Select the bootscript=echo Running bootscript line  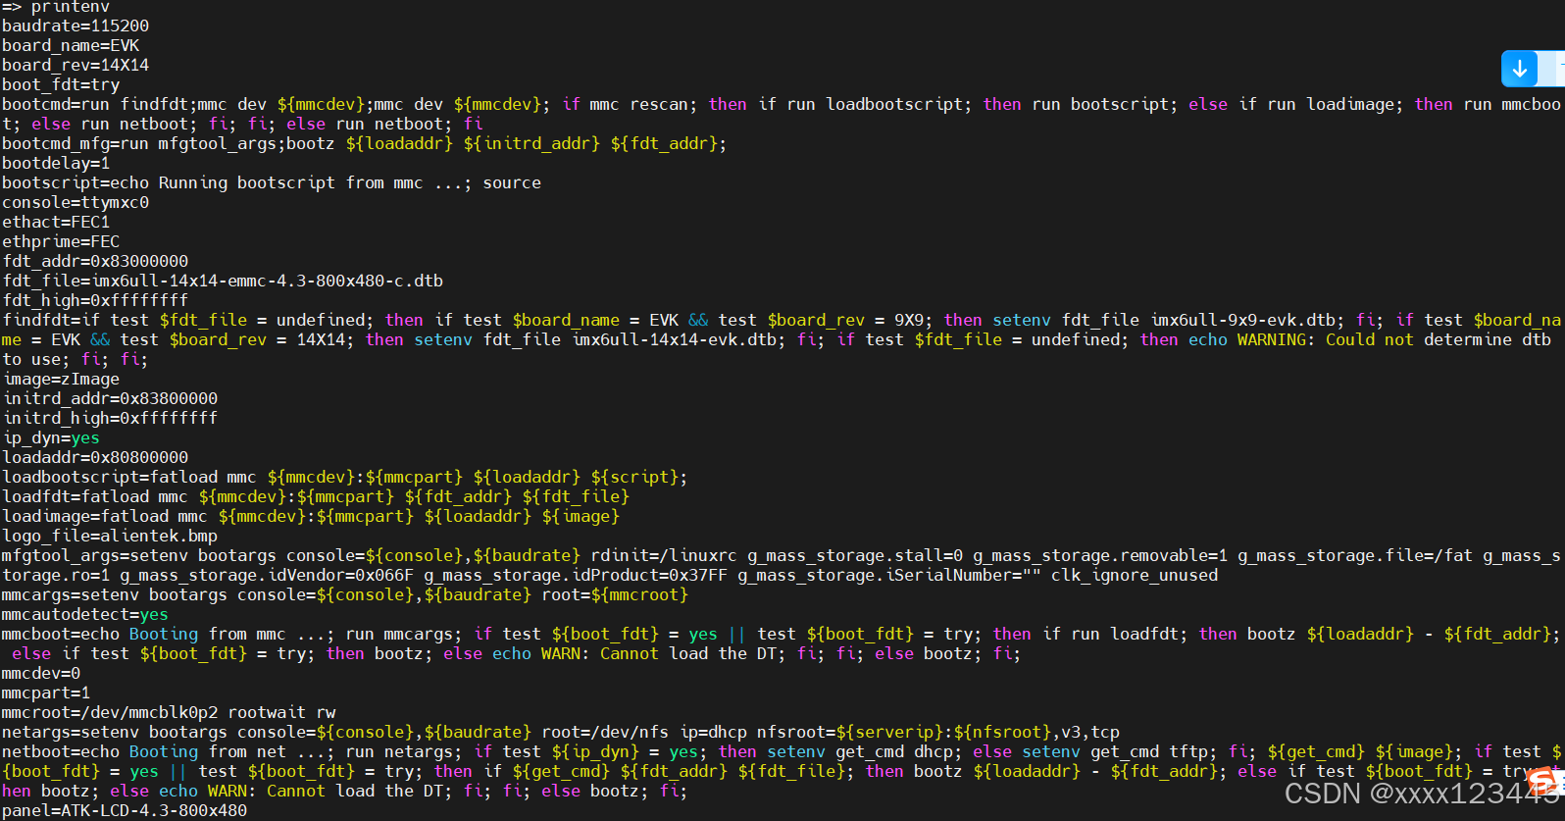pyautogui.click(x=272, y=182)
